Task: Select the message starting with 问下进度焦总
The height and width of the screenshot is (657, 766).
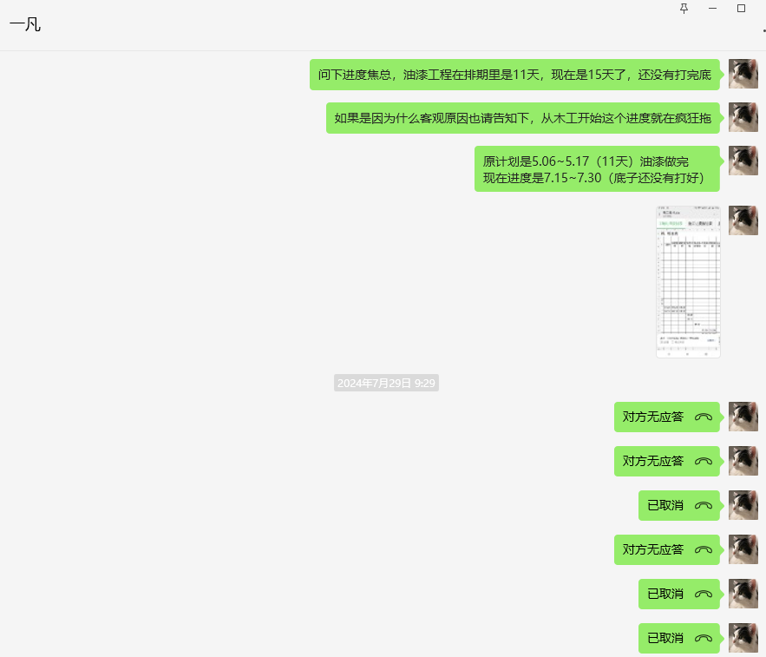Action: (514, 75)
